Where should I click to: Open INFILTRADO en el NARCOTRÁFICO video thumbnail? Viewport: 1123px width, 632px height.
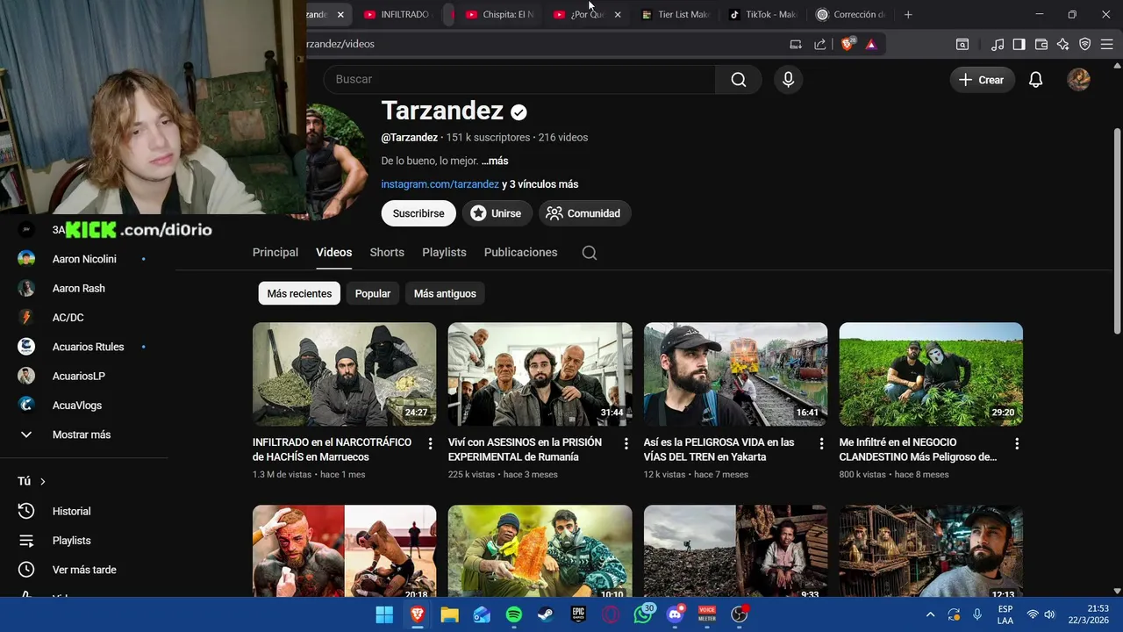[x=344, y=374]
